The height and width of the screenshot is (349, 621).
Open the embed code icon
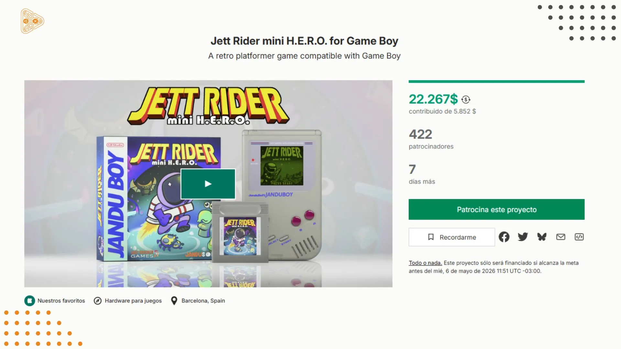click(x=579, y=237)
